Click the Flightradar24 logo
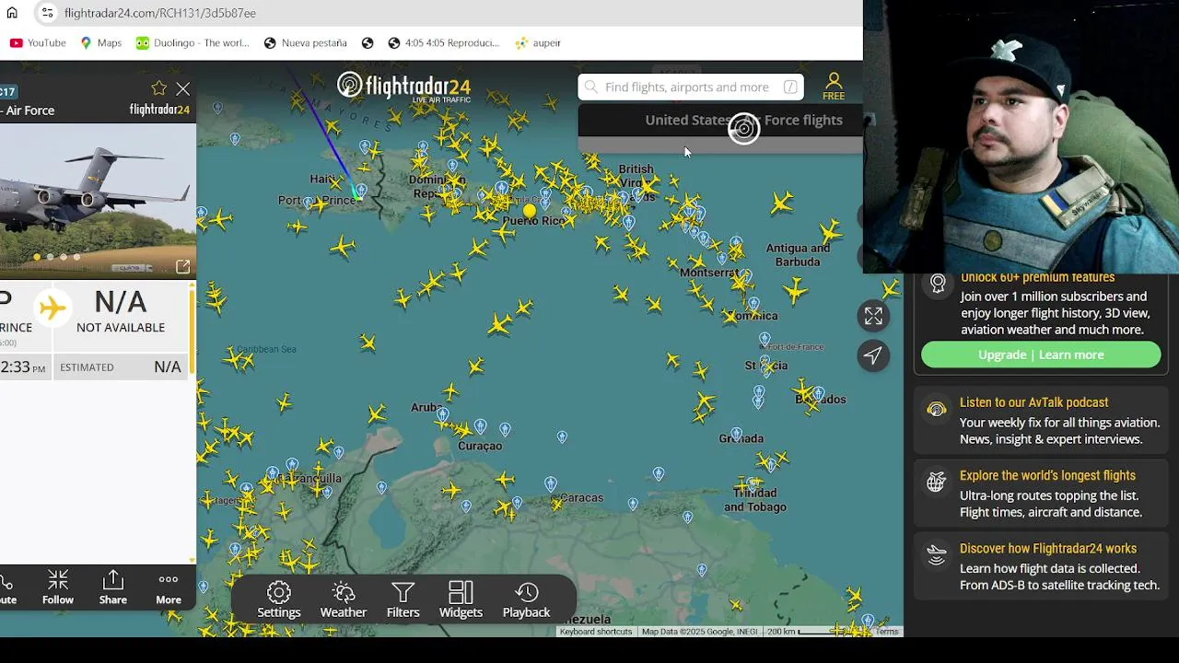This screenshot has width=1179, height=663. pyautogui.click(x=403, y=87)
